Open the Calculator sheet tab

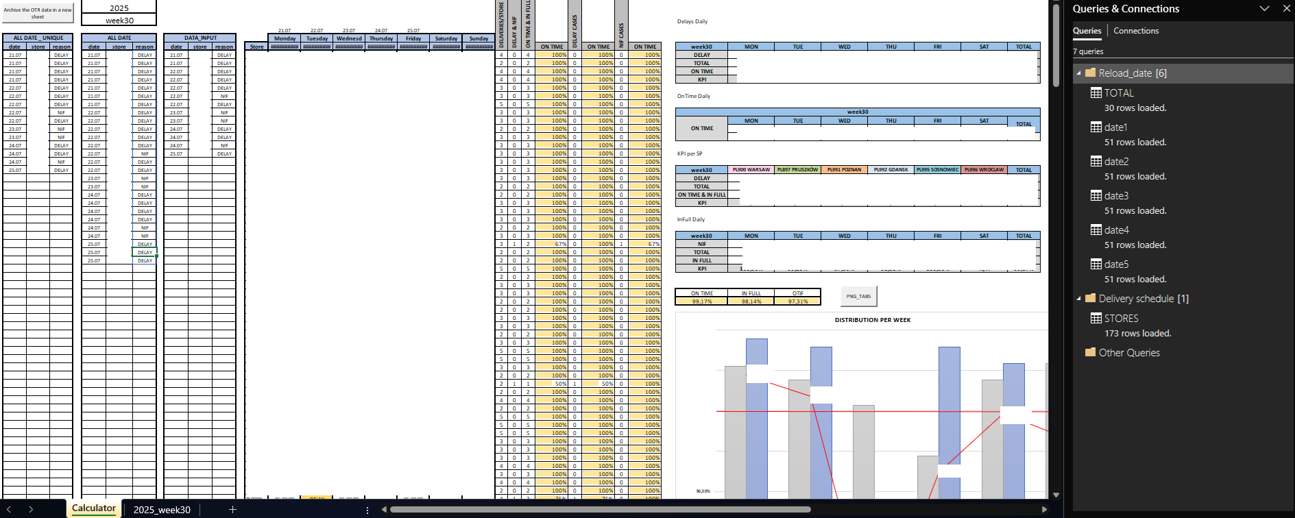94,508
